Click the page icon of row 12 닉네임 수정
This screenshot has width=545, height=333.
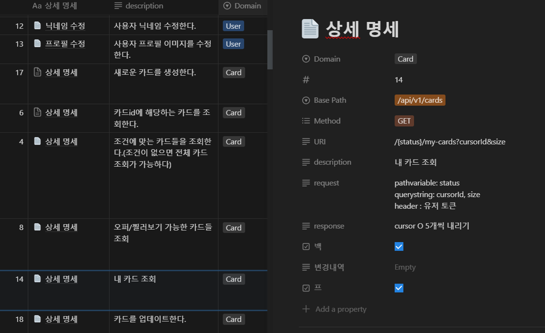(x=37, y=26)
